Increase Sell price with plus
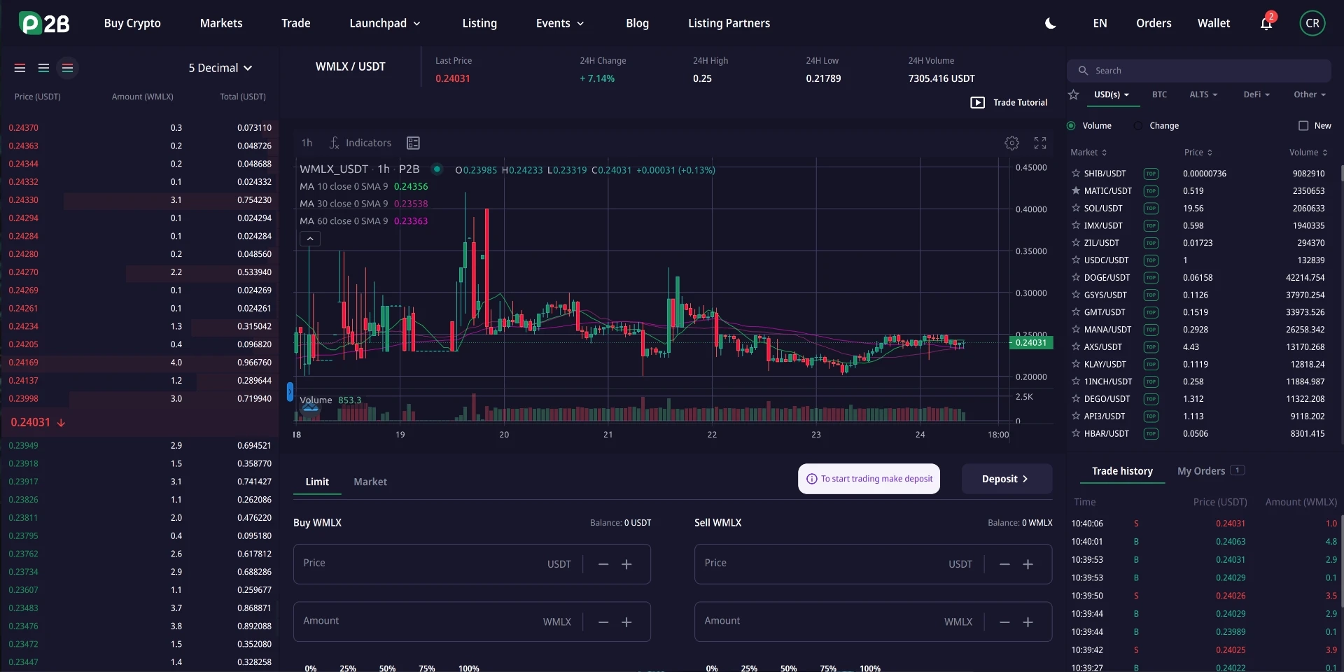Viewport: 1344px width, 672px height. point(1028,564)
